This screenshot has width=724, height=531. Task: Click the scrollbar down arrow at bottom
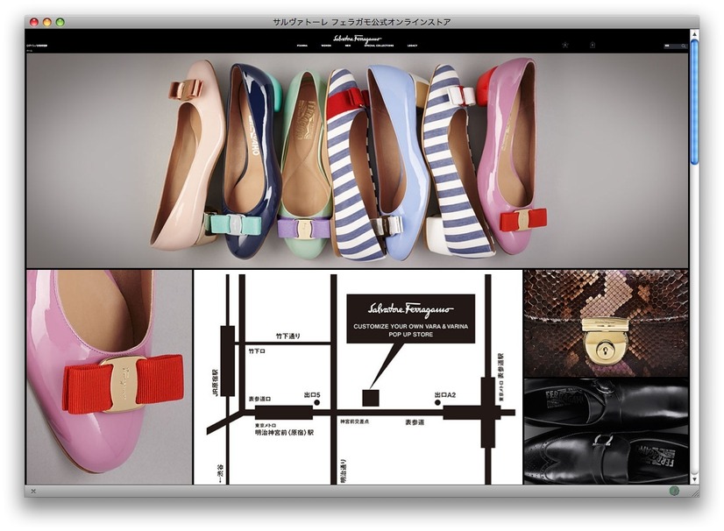tap(694, 480)
